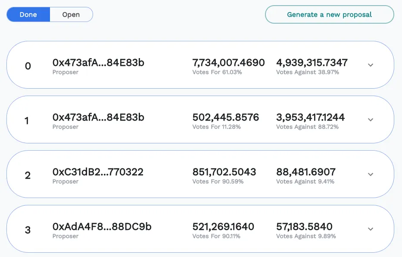Select the Done proposals tab
The height and width of the screenshot is (257, 402).
coord(28,14)
